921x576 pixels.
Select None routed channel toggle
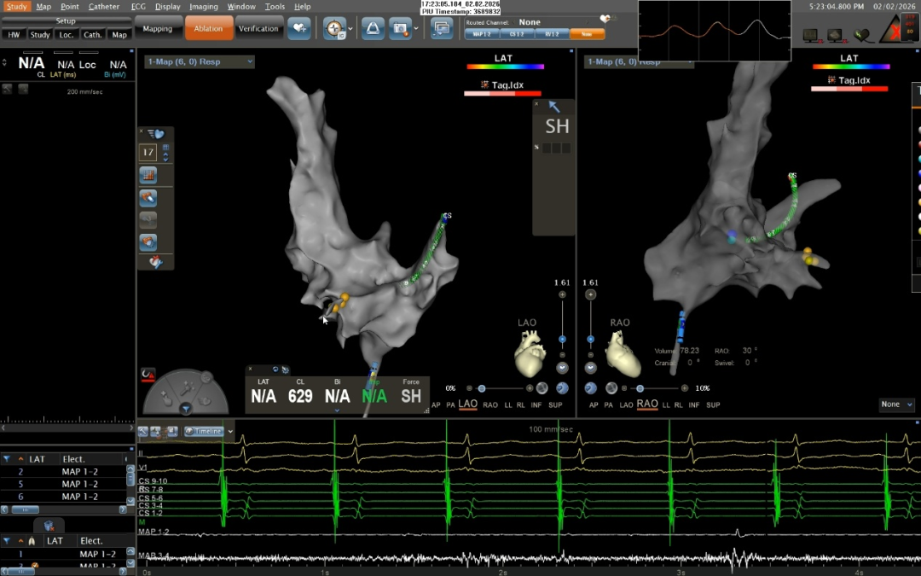pyautogui.click(x=587, y=34)
